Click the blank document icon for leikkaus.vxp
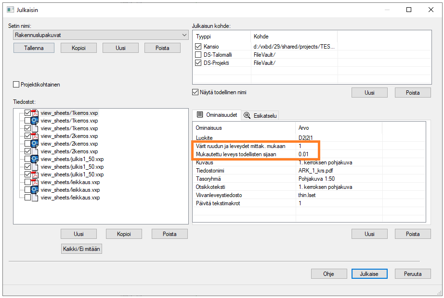This screenshot has height=298, width=444. pyautogui.click(x=35, y=198)
